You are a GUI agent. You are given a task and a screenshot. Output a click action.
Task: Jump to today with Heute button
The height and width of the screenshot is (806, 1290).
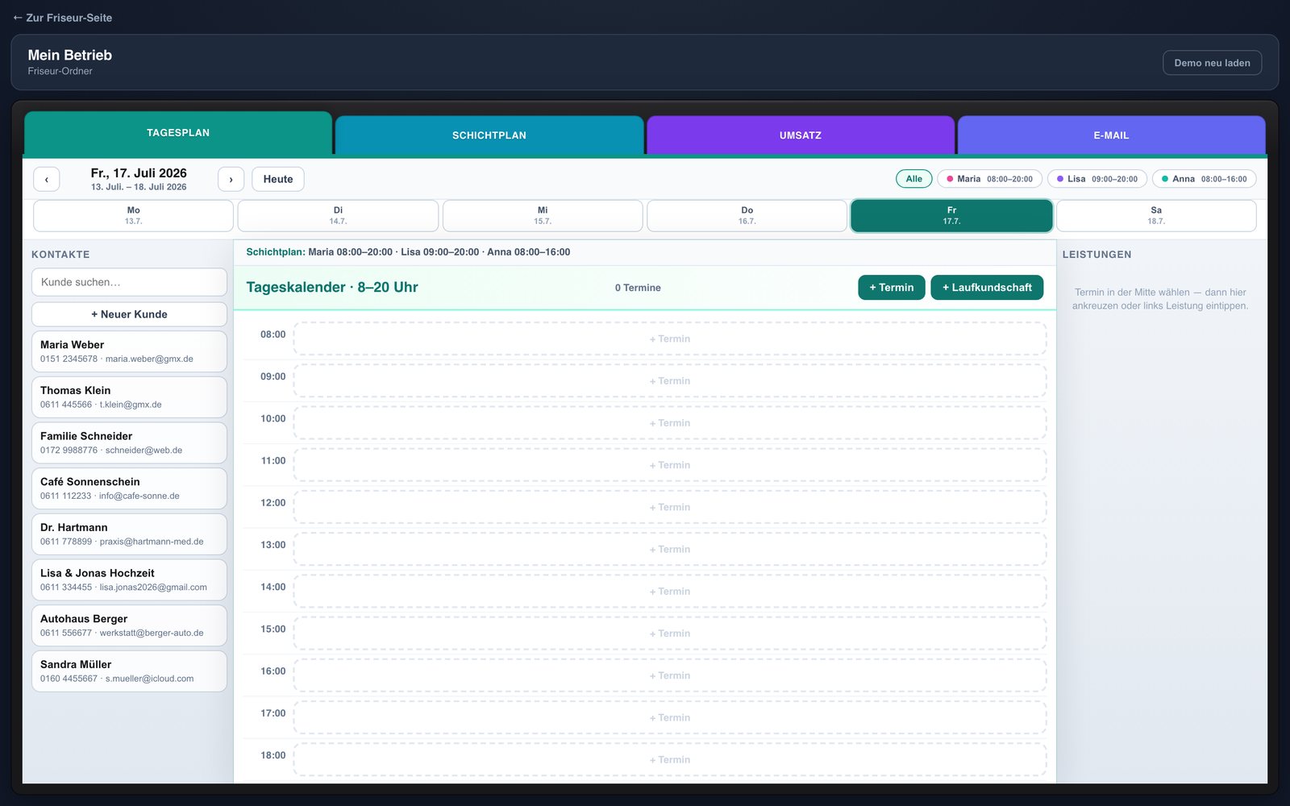pos(278,179)
